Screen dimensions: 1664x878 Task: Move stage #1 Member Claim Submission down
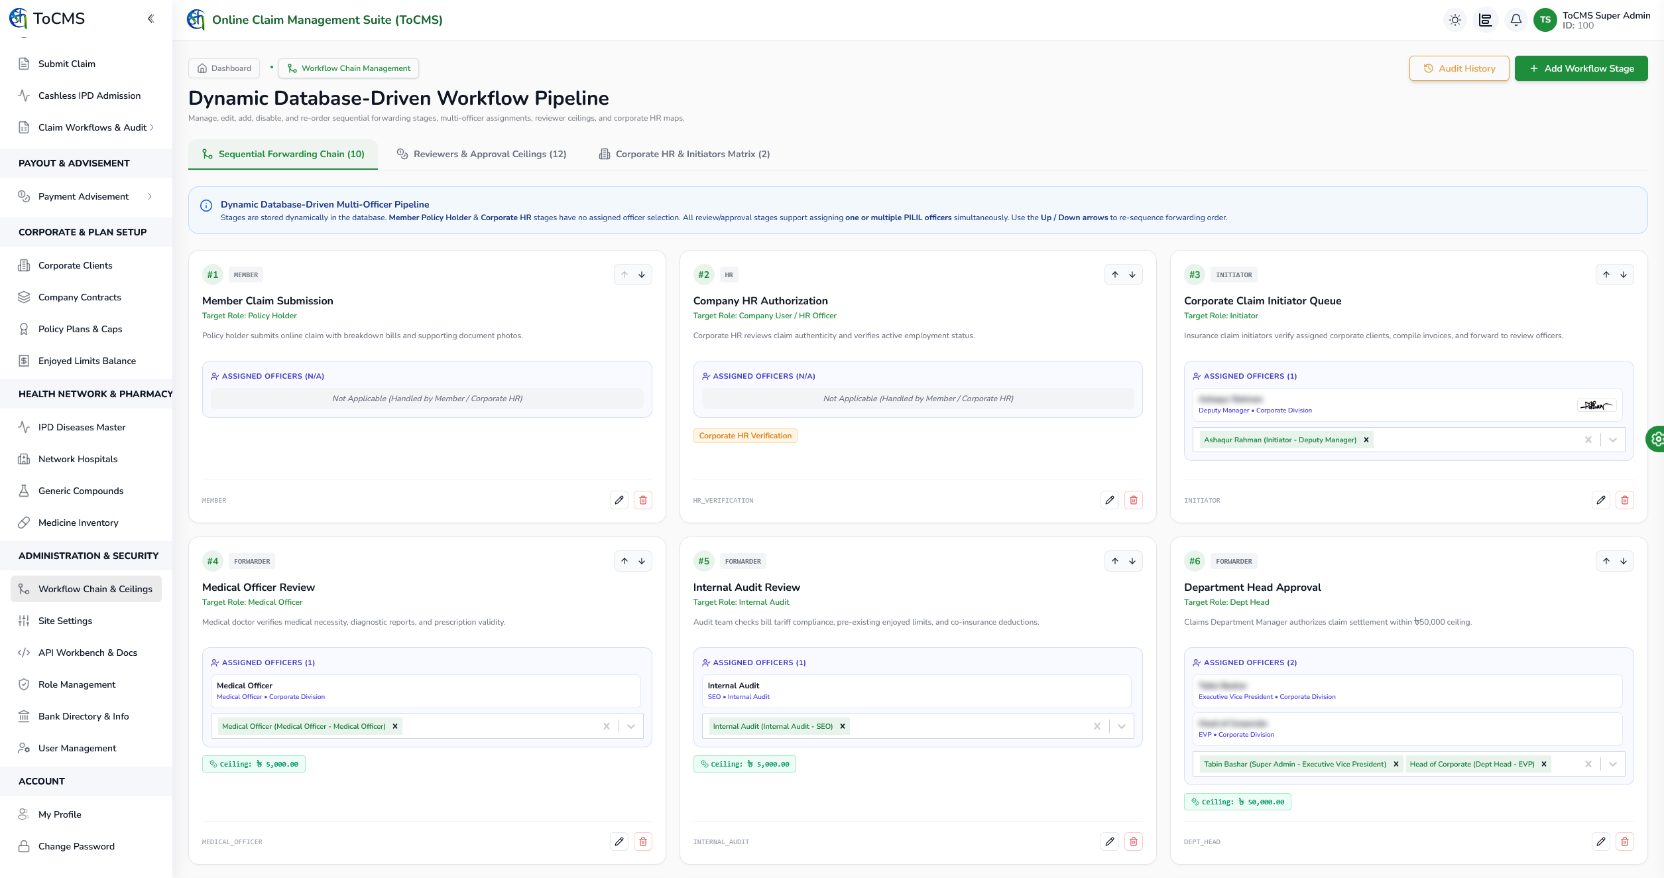tap(642, 275)
